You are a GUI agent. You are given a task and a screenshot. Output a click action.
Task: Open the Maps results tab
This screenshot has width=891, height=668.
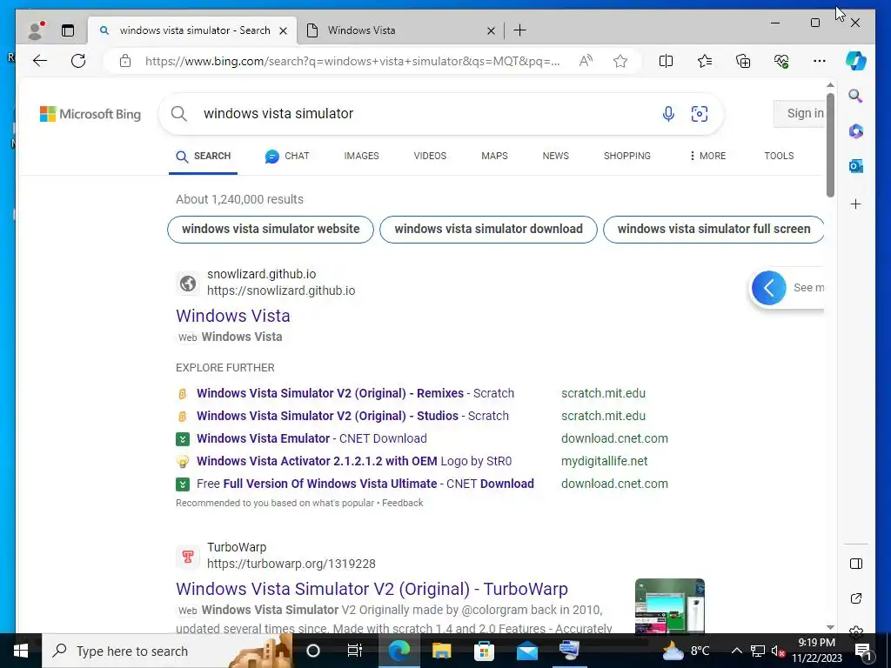point(494,157)
